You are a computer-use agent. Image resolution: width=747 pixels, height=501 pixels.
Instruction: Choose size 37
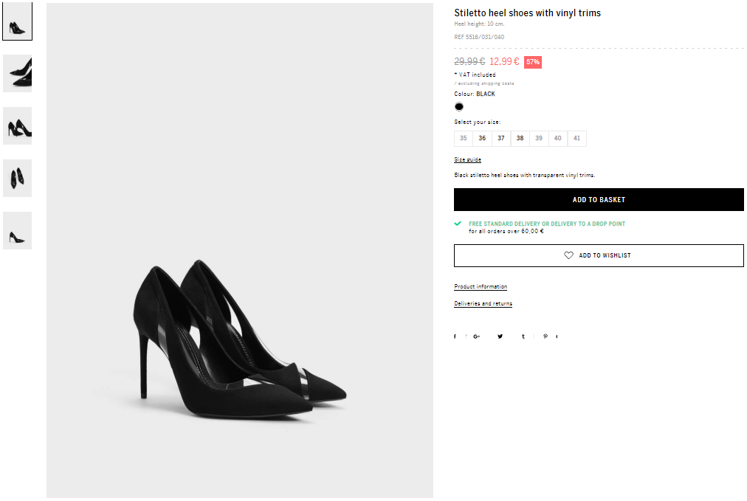(x=501, y=139)
